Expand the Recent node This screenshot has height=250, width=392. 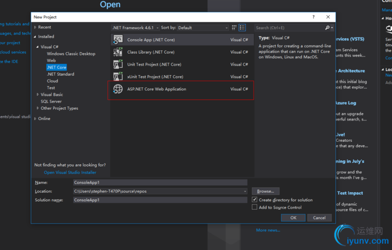(35, 27)
